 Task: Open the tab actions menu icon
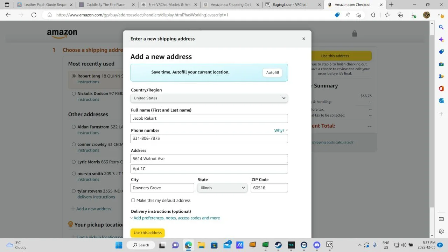(7, 5)
